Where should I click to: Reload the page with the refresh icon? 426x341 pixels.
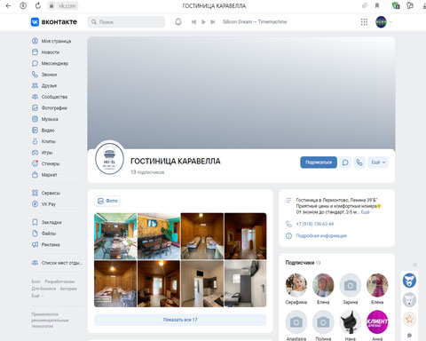coord(38,5)
